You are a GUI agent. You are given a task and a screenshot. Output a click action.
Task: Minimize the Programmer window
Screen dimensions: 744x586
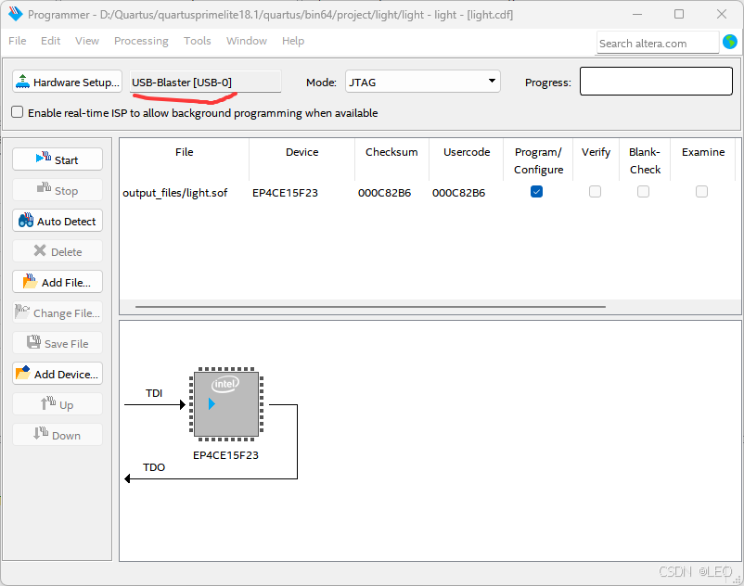coord(637,14)
